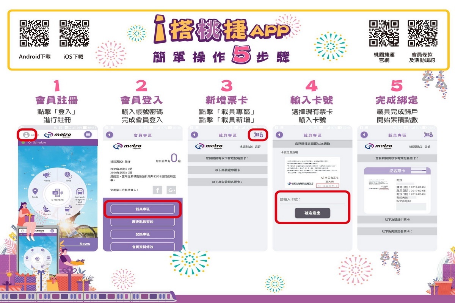Click 以下為驗證中票卡 row in step 3
The width and height of the screenshot is (455, 303).
(x=227, y=170)
